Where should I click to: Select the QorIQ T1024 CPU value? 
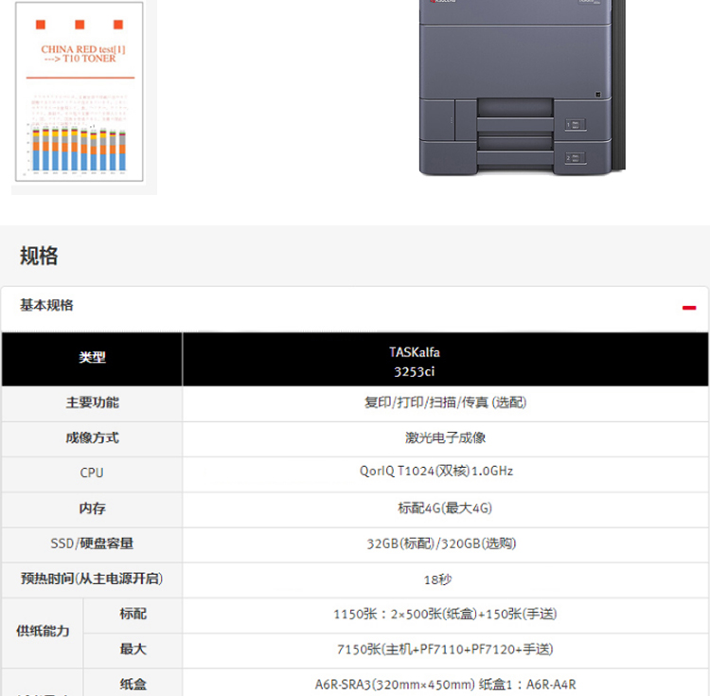[x=444, y=472]
